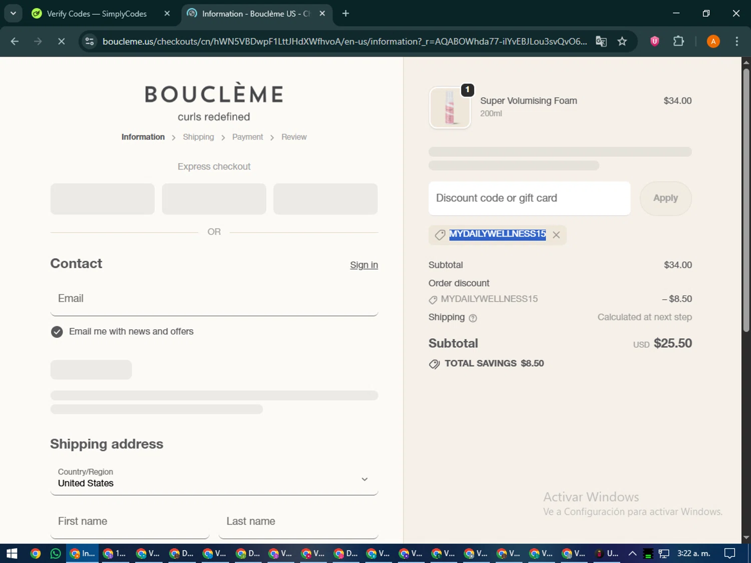Close the Information - Bouclème US tab
The height and width of the screenshot is (563, 751).
click(322, 14)
